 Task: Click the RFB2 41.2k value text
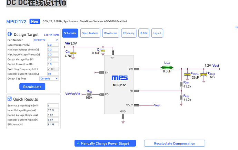187,100
